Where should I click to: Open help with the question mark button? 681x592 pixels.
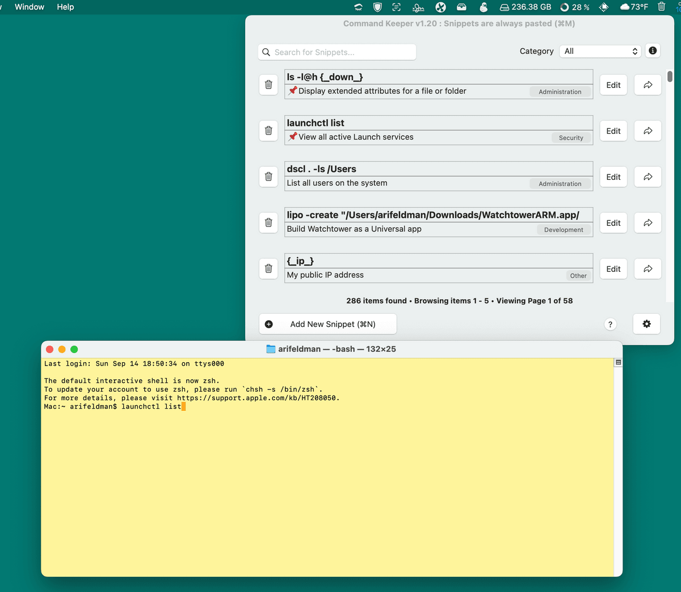(610, 324)
